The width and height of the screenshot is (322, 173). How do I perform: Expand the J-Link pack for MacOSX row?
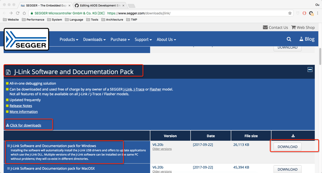click(9, 169)
